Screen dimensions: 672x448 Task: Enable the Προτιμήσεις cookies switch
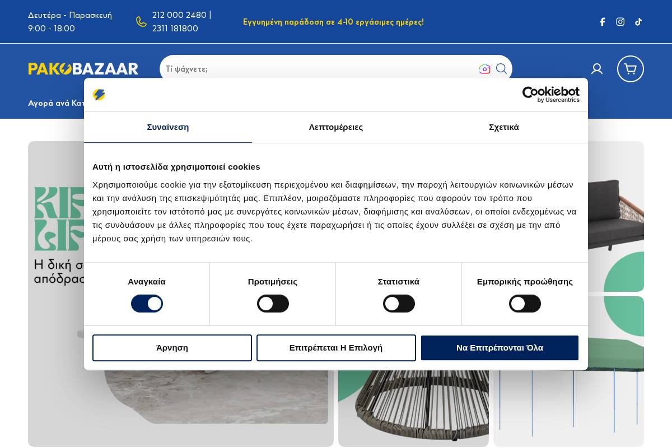coord(273,304)
